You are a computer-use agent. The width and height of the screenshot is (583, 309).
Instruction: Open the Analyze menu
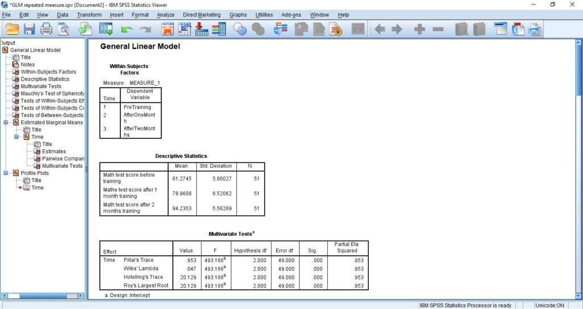click(x=166, y=15)
